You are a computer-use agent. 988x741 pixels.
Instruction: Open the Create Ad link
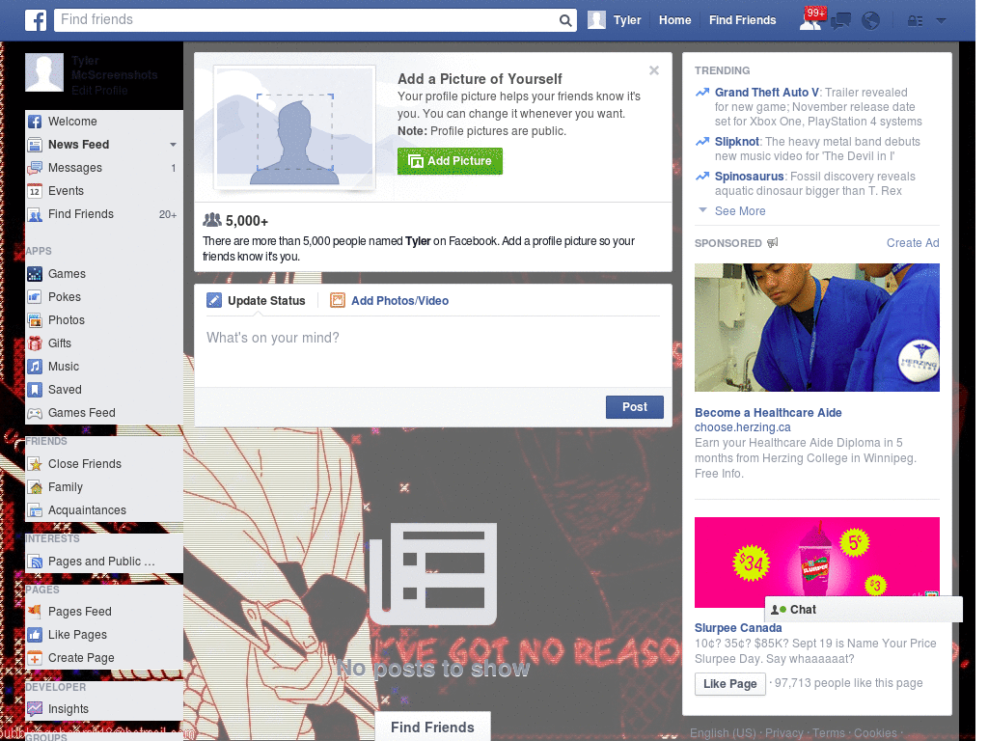click(x=913, y=243)
